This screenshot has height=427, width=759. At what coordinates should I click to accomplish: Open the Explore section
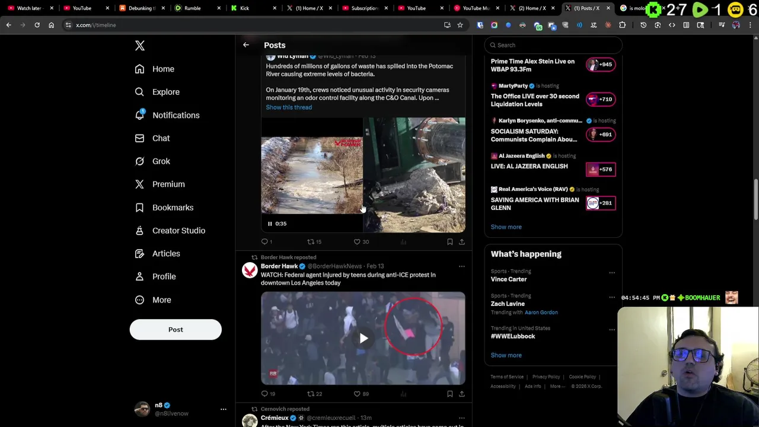pos(157,92)
